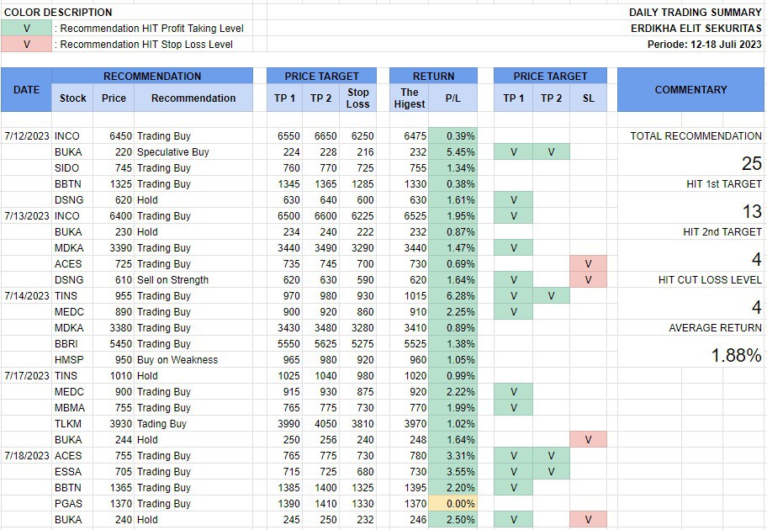767x530 pixels.
Task: Click the RECOMMENDATION group header
Action: click(152, 76)
